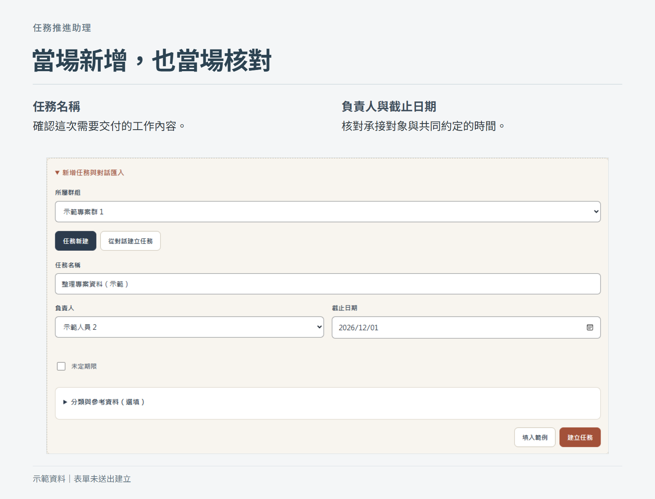Click the 任務推進助理 header text
The image size is (655, 499).
pyautogui.click(x=62, y=28)
